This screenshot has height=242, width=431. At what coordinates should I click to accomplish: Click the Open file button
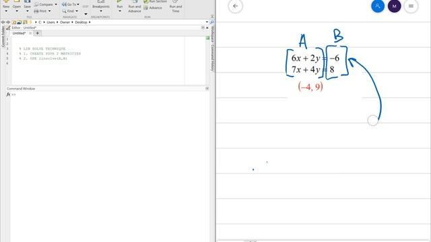(16, 4)
